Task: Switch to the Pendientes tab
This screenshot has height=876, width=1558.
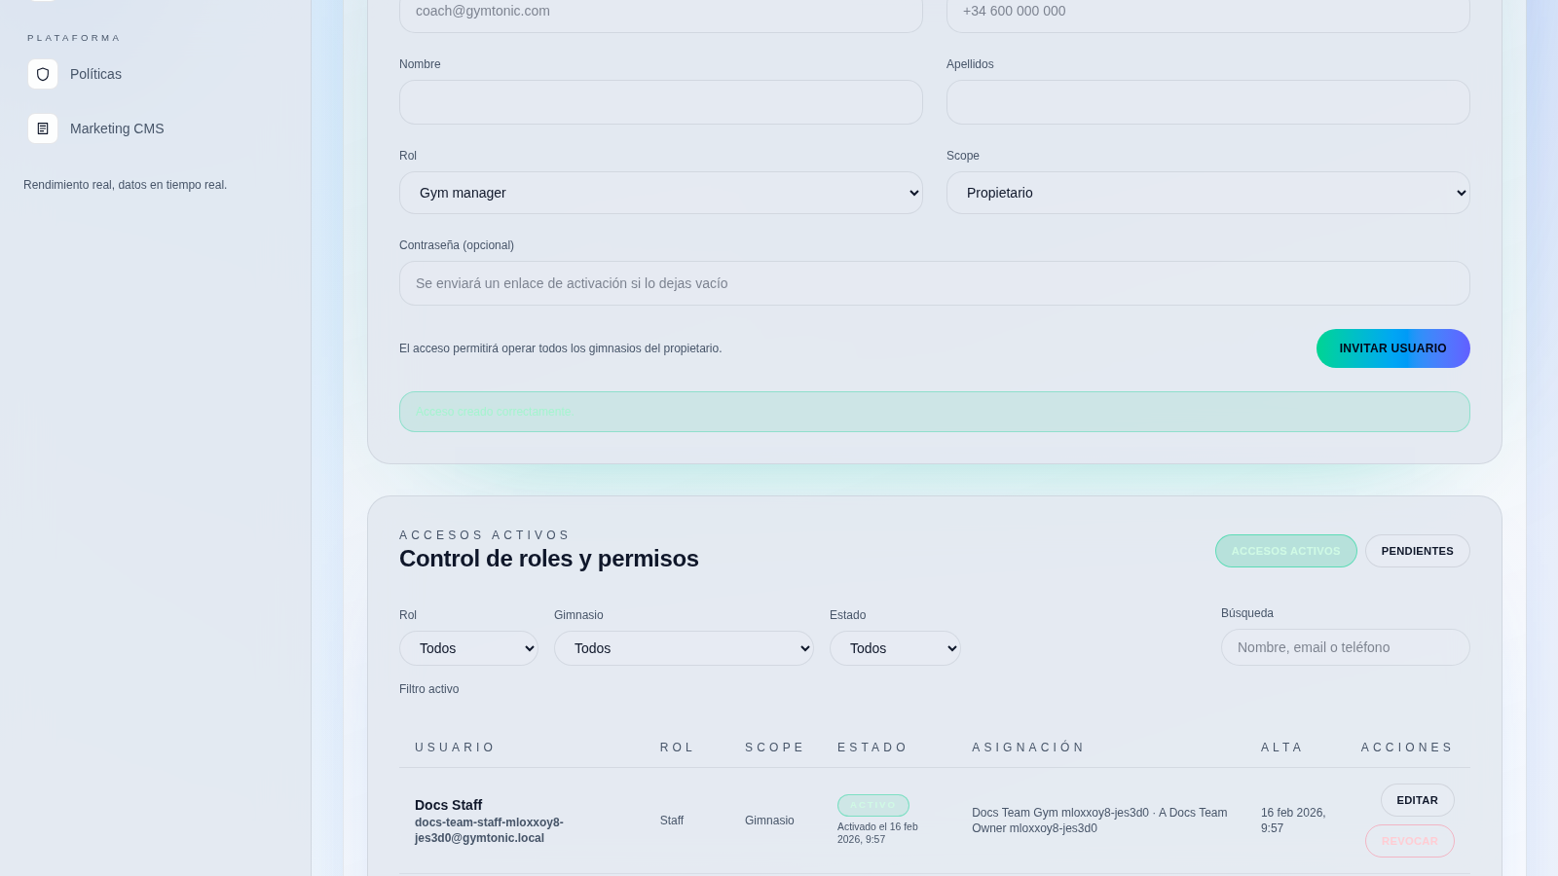Action: [x=1417, y=551]
